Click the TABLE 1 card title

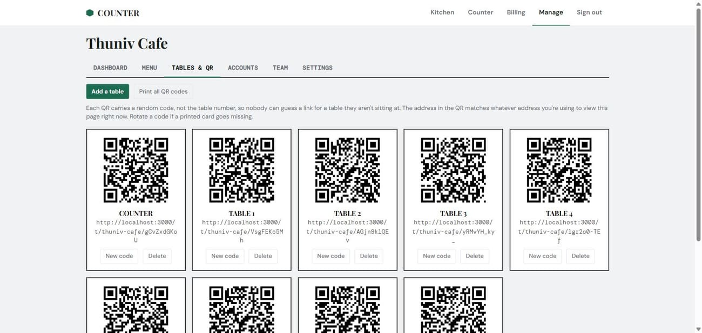[x=241, y=213]
